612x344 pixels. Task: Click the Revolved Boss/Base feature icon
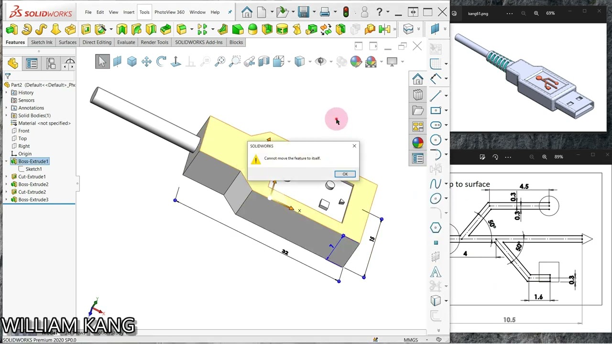click(x=26, y=30)
